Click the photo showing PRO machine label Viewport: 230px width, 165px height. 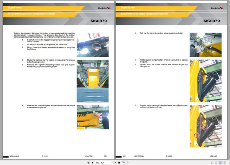93,117
